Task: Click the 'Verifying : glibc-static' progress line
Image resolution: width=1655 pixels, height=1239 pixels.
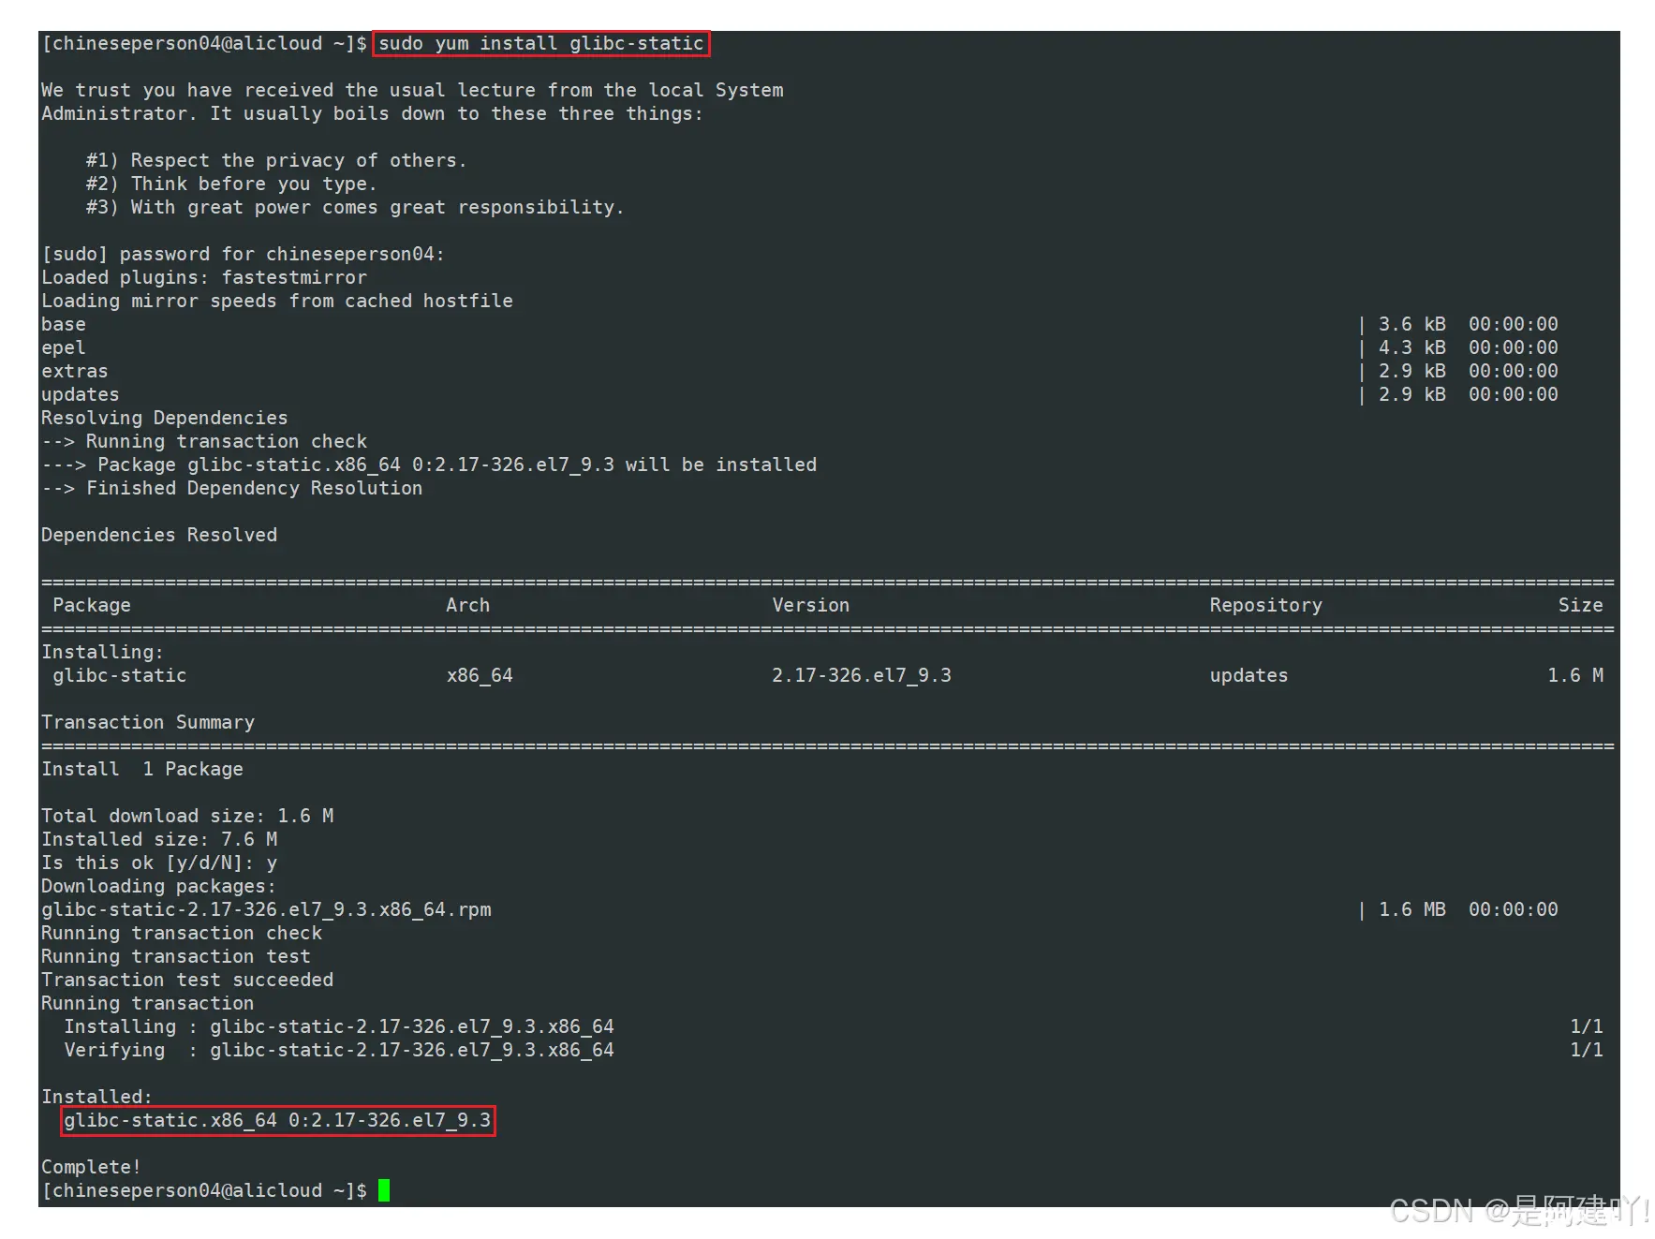Action: (x=339, y=1050)
